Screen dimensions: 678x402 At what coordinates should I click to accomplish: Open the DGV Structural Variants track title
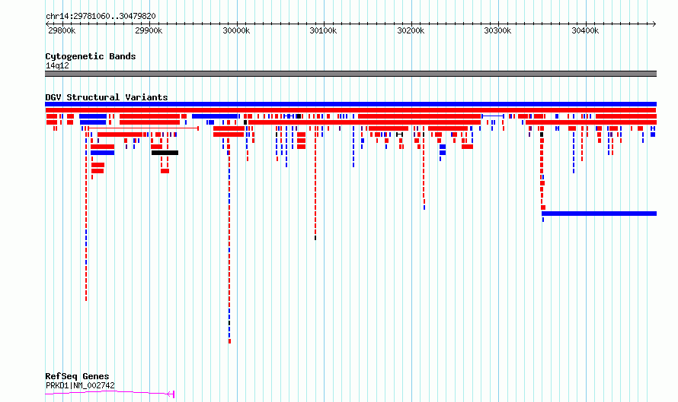coord(107,97)
